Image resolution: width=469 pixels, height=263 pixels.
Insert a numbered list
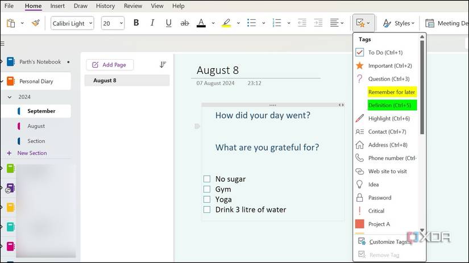click(x=277, y=23)
